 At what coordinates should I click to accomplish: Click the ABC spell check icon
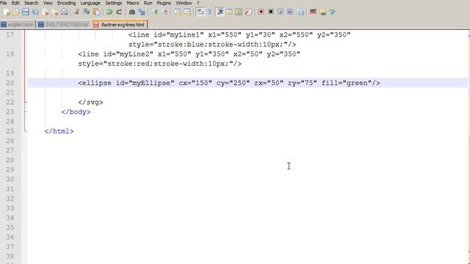coord(313,12)
